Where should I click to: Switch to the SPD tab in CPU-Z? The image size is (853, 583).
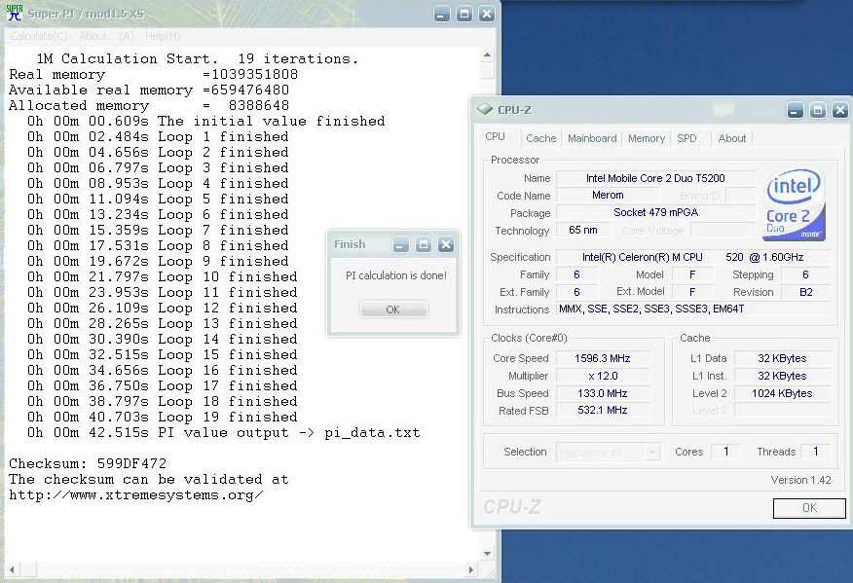click(687, 138)
